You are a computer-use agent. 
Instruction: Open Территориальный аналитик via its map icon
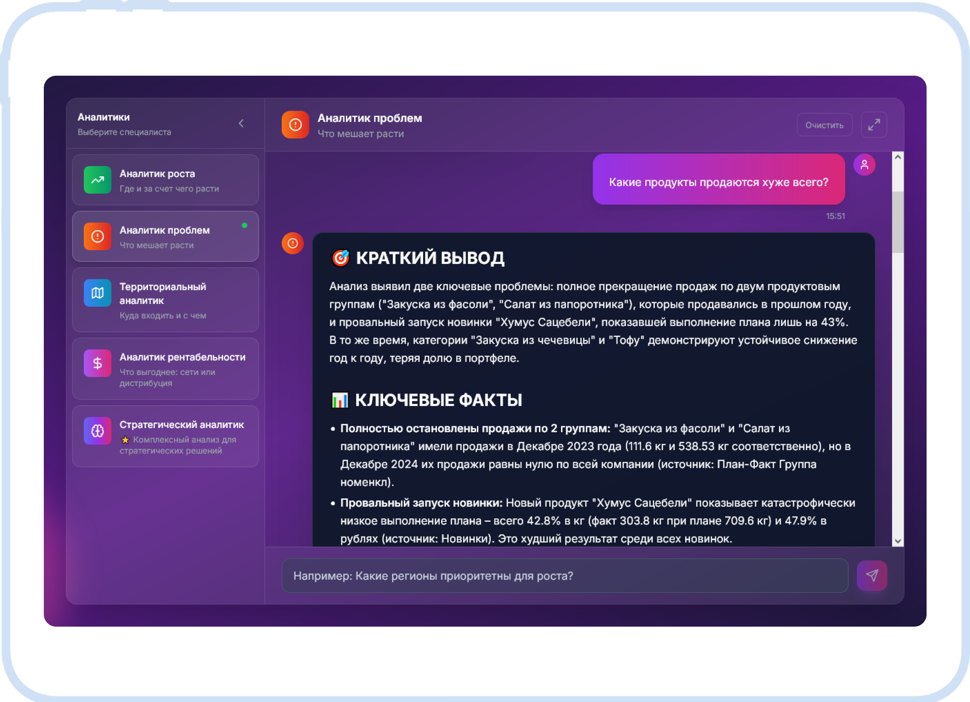[98, 293]
